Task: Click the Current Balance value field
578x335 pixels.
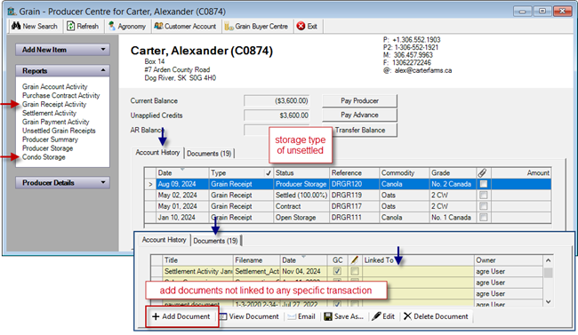Action: point(277,100)
